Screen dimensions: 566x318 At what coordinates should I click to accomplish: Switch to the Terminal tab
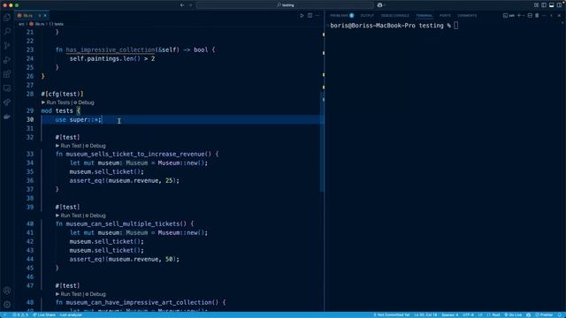[x=424, y=16]
